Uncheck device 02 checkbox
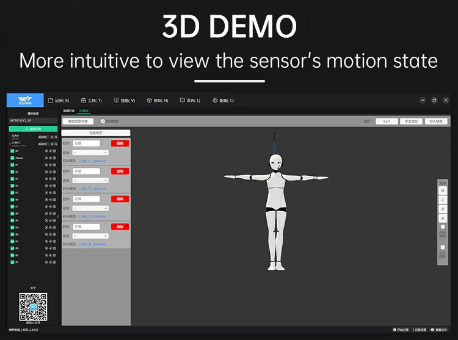Screen dimensions: 458x340 (x=12, y=172)
